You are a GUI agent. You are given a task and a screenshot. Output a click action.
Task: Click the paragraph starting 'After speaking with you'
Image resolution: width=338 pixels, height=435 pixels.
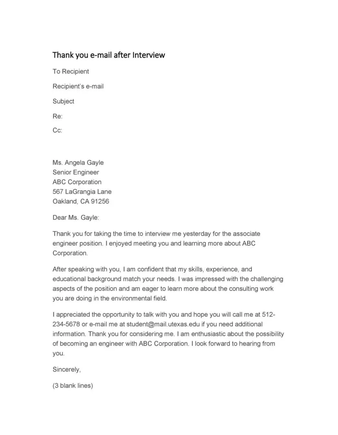[x=168, y=283]
